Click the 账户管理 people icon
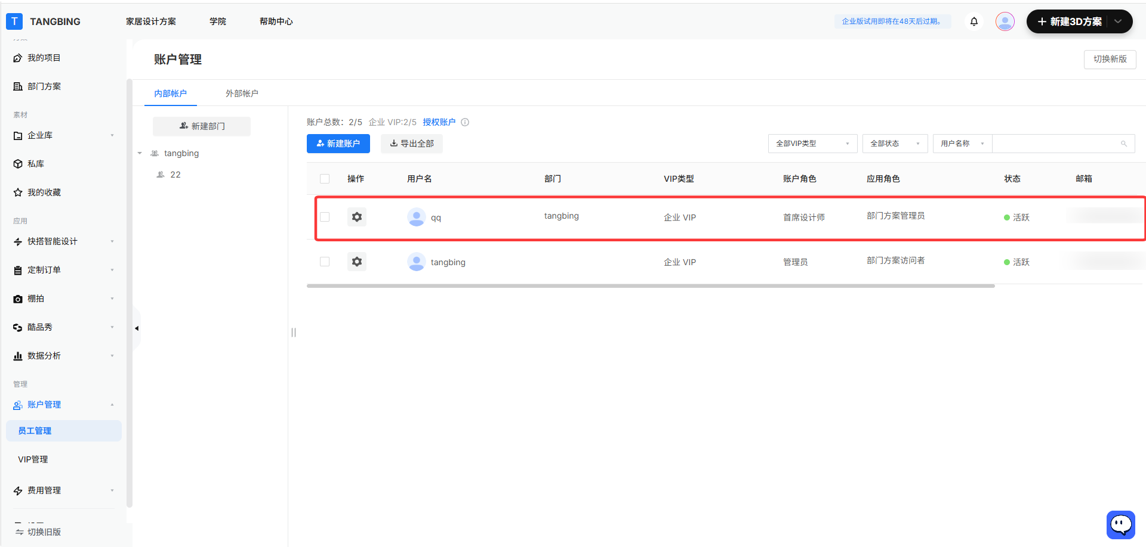Viewport: 1146px width, 547px height. [x=18, y=405]
